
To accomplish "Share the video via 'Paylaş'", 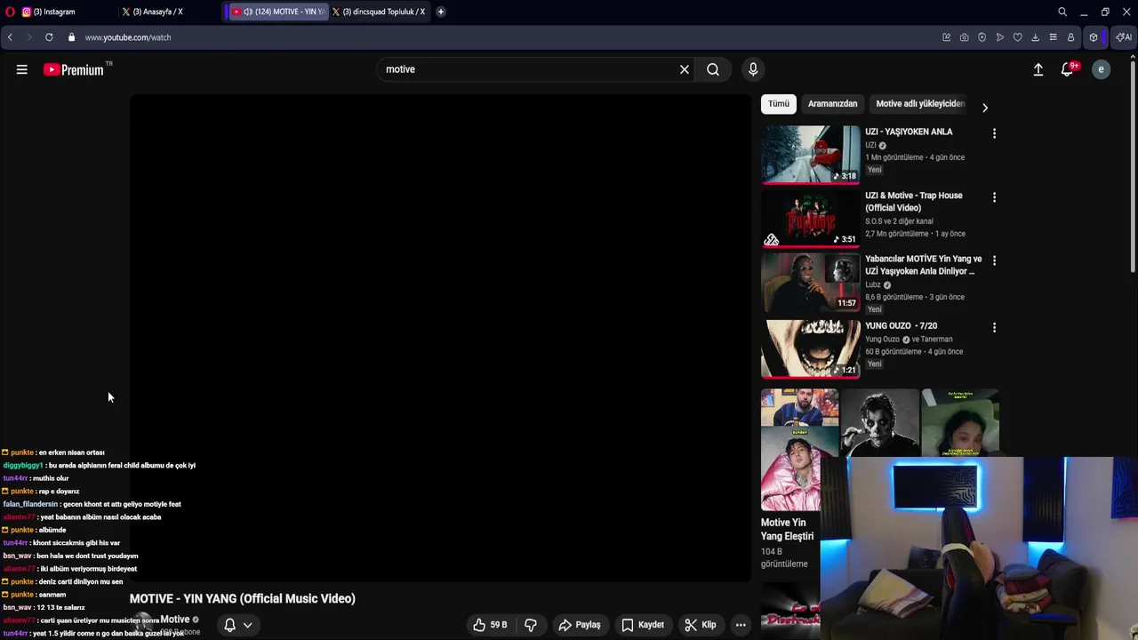I will [580, 625].
